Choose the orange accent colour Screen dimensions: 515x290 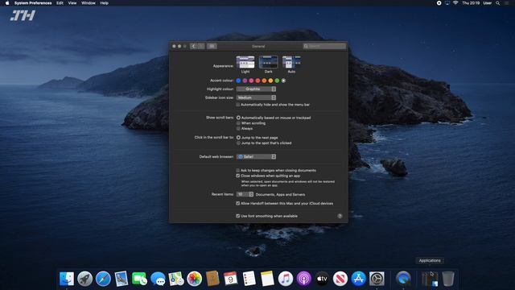[x=264, y=81]
